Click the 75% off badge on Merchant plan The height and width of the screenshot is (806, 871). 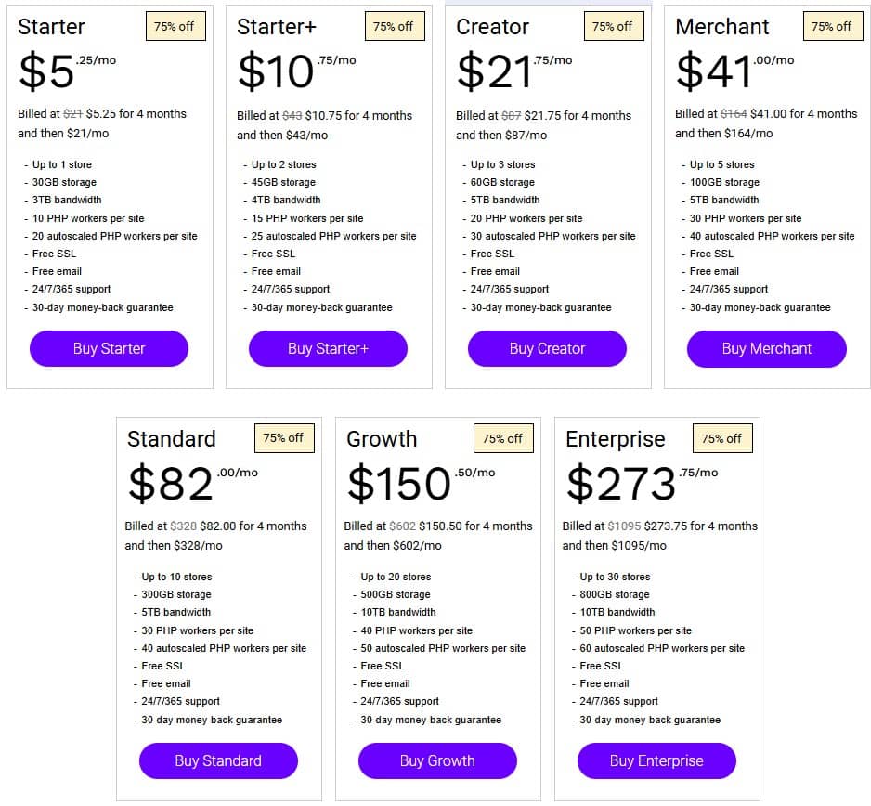click(x=832, y=27)
